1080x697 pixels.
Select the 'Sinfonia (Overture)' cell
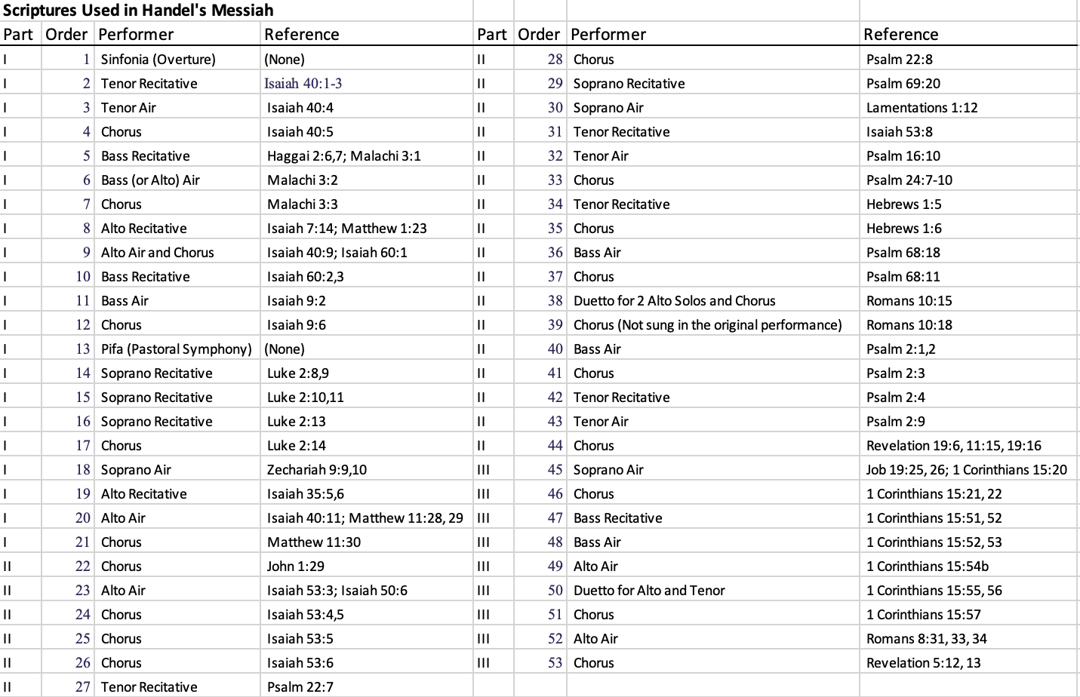click(158, 60)
